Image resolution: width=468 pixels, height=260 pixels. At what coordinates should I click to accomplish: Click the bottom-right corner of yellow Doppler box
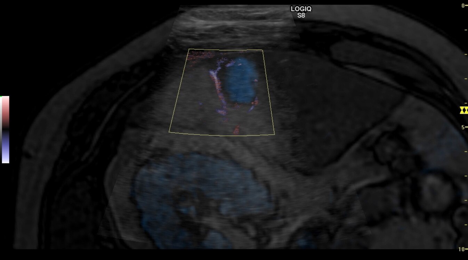(274, 134)
